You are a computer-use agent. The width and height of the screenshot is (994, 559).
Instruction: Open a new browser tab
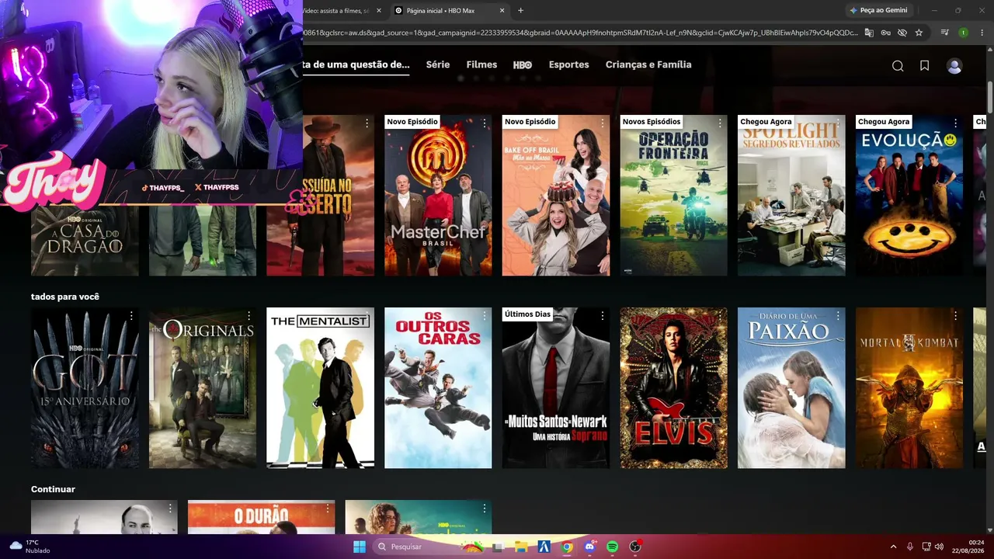[x=520, y=10]
